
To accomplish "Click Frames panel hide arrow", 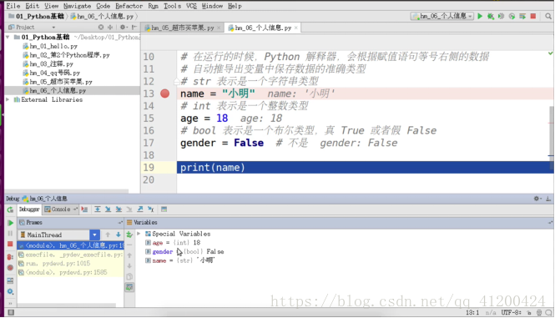I will [120, 223].
